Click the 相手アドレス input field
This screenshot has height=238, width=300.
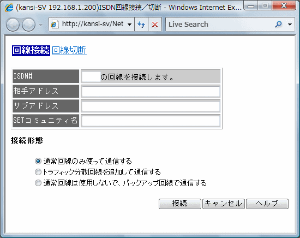(151, 92)
